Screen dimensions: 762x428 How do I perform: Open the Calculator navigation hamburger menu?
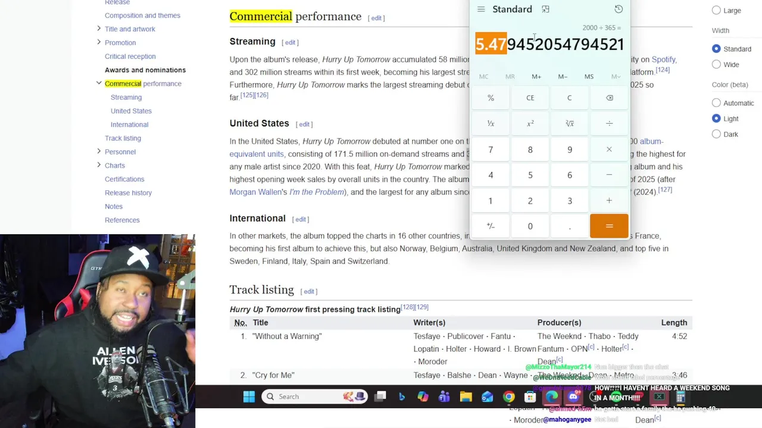click(481, 10)
